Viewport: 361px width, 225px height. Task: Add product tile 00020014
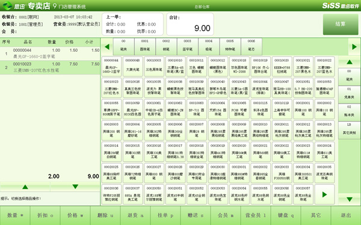[x=111, y=152]
